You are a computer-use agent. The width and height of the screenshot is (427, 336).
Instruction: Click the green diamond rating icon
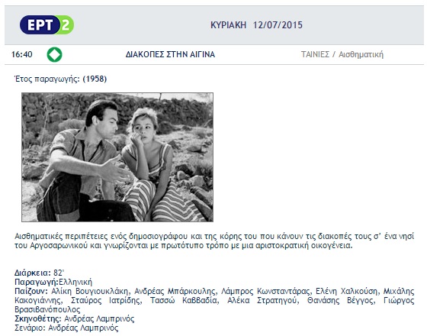pos(54,54)
